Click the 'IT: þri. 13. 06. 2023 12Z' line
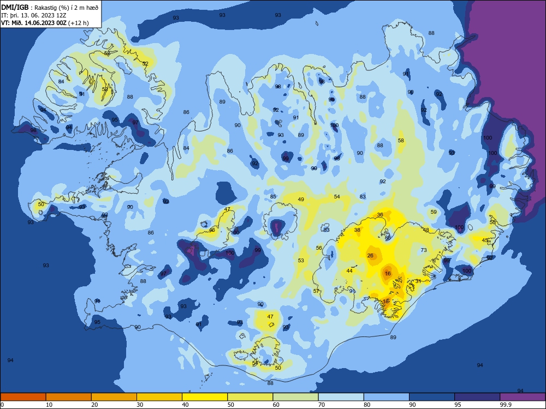546x409 pixels. pyautogui.click(x=34, y=15)
